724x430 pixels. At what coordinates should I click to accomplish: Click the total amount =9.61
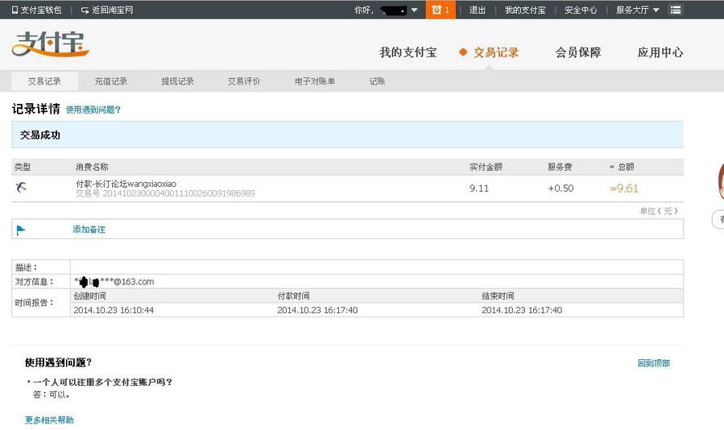[624, 188]
